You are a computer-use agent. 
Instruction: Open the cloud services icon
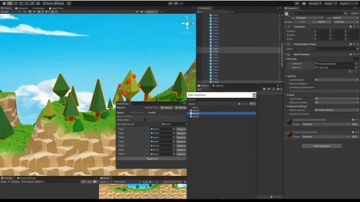coord(304,3)
